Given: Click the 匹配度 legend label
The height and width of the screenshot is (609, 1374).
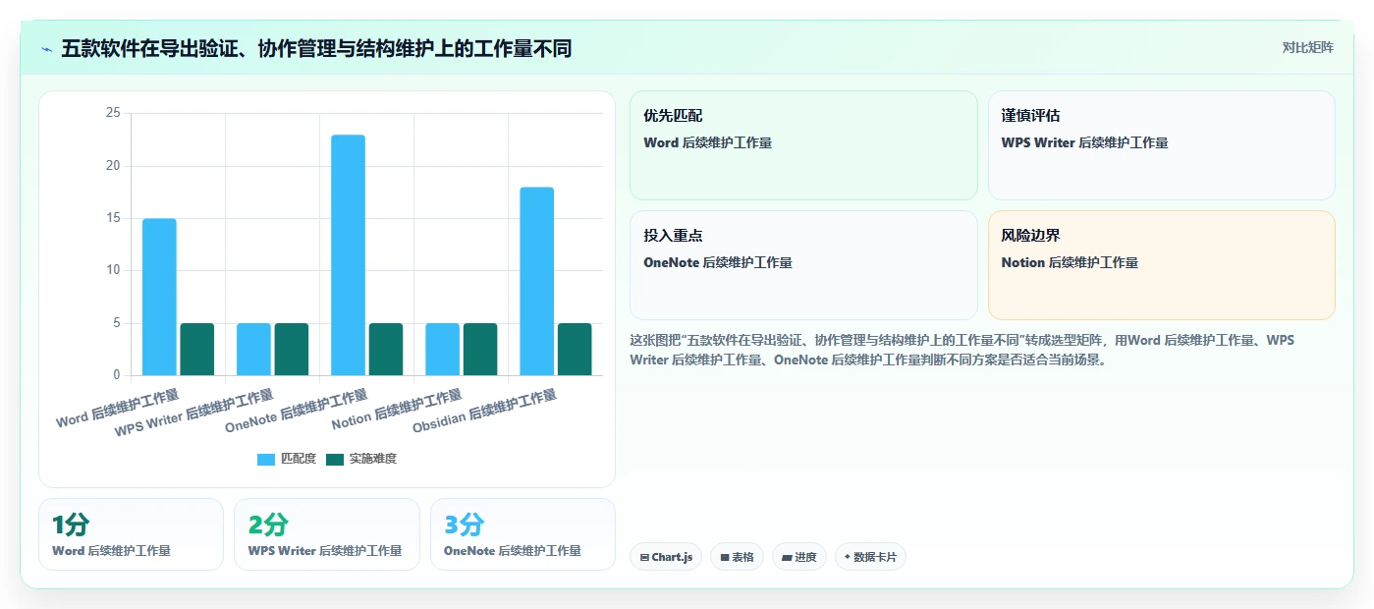Looking at the screenshot, I should coord(299,459).
